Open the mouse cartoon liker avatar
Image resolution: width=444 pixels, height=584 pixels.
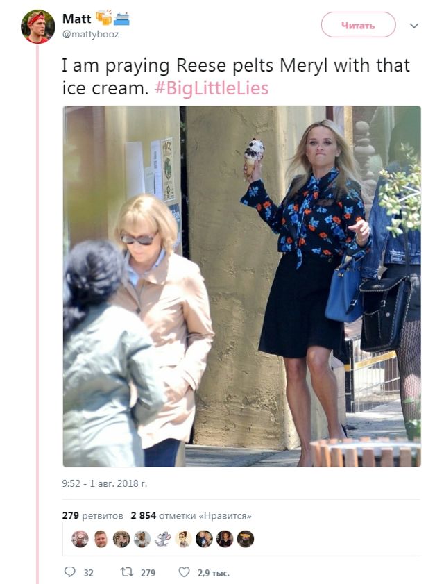click(162, 539)
